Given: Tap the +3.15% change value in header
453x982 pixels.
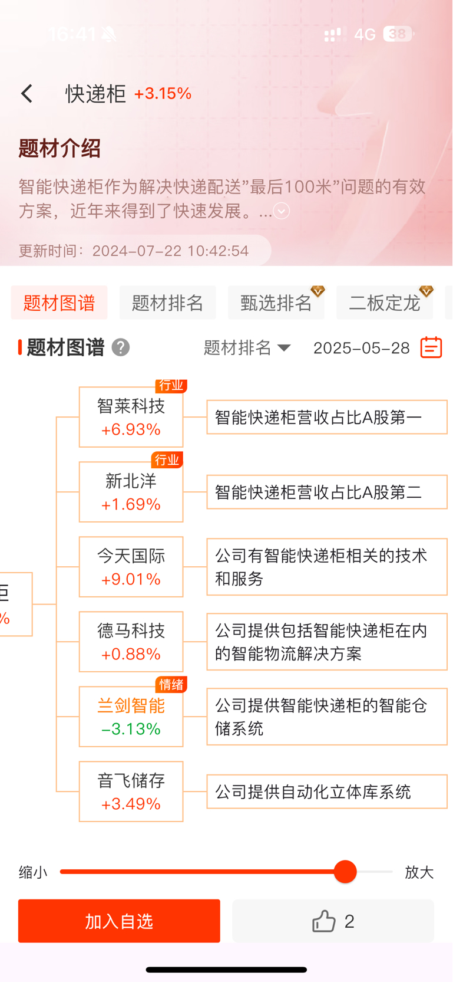Looking at the screenshot, I should tap(163, 94).
